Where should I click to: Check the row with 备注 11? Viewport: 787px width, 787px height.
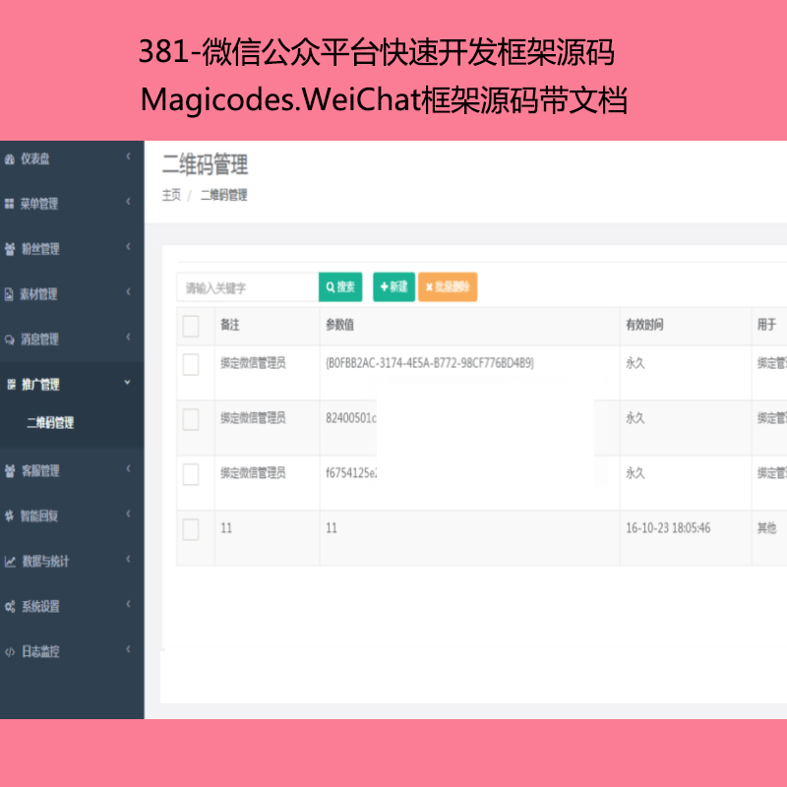(191, 529)
